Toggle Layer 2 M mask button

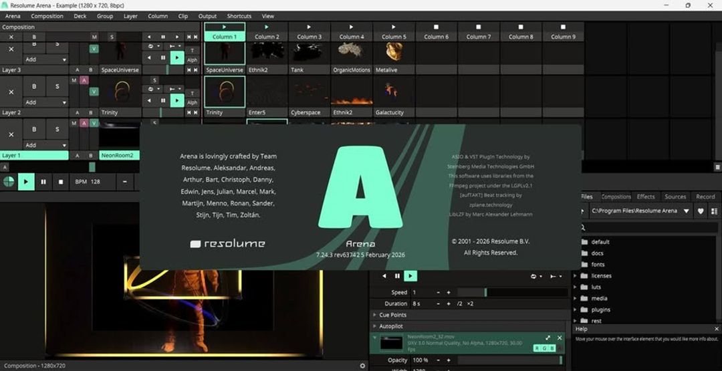pos(74,81)
